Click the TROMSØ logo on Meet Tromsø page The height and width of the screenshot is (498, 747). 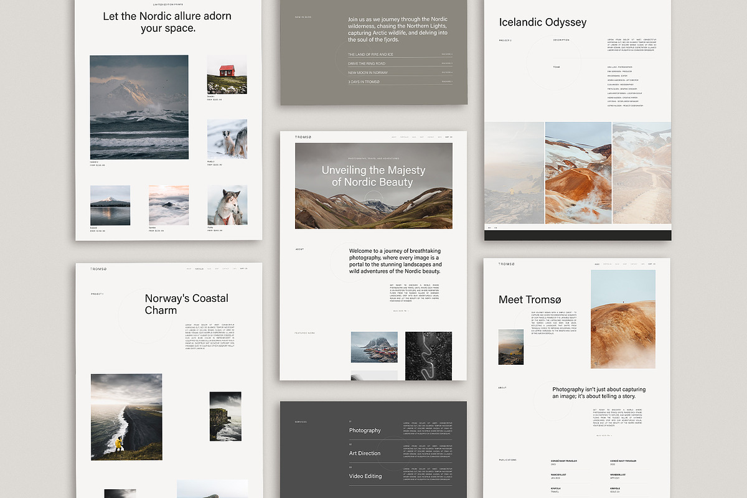507,264
